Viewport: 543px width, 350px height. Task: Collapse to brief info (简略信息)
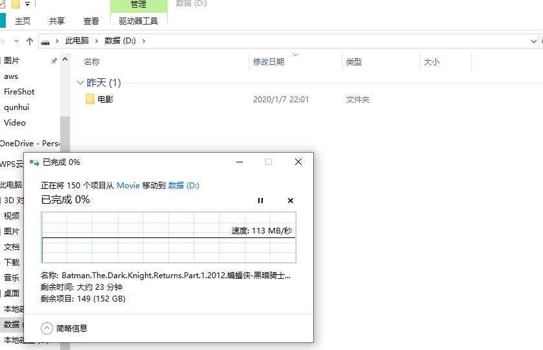[x=64, y=328]
